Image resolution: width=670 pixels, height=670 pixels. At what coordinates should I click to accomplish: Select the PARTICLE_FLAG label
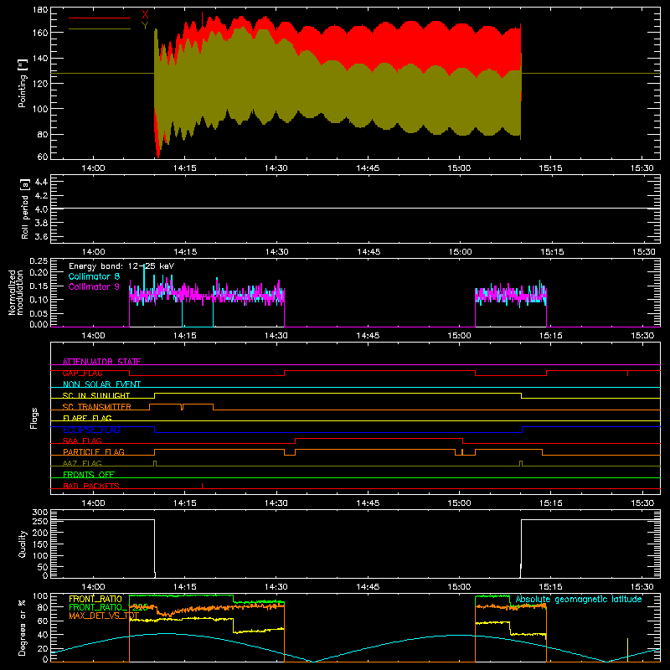coord(94,451)
